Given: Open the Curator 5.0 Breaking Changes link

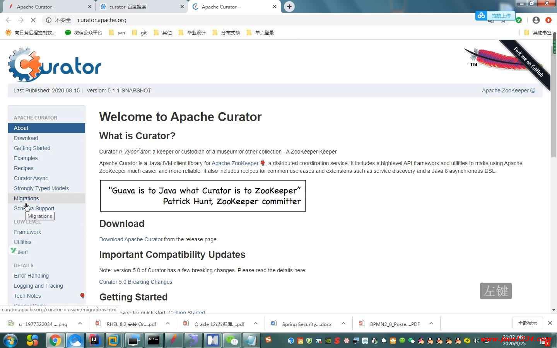Looking at the screenshot, I should point(136,282).
